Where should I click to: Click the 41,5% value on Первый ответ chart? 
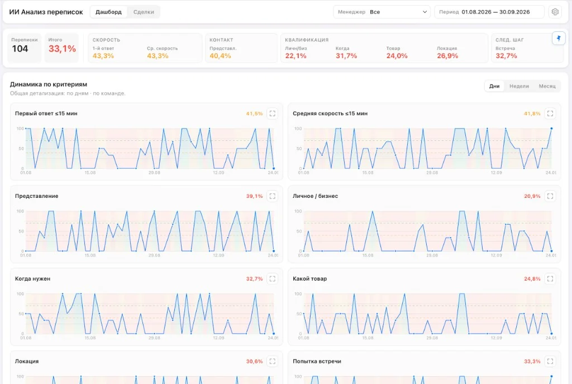[x=254, y=113]
